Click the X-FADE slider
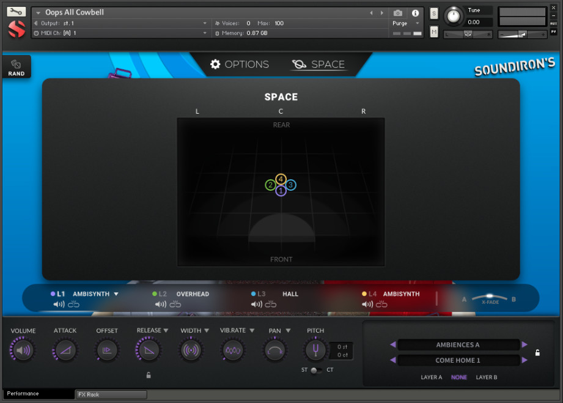The image size is (563, 403). pos(490,298)
